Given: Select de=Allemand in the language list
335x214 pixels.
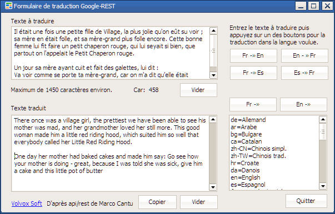Looking at the screenshot, I should [274, 120].
